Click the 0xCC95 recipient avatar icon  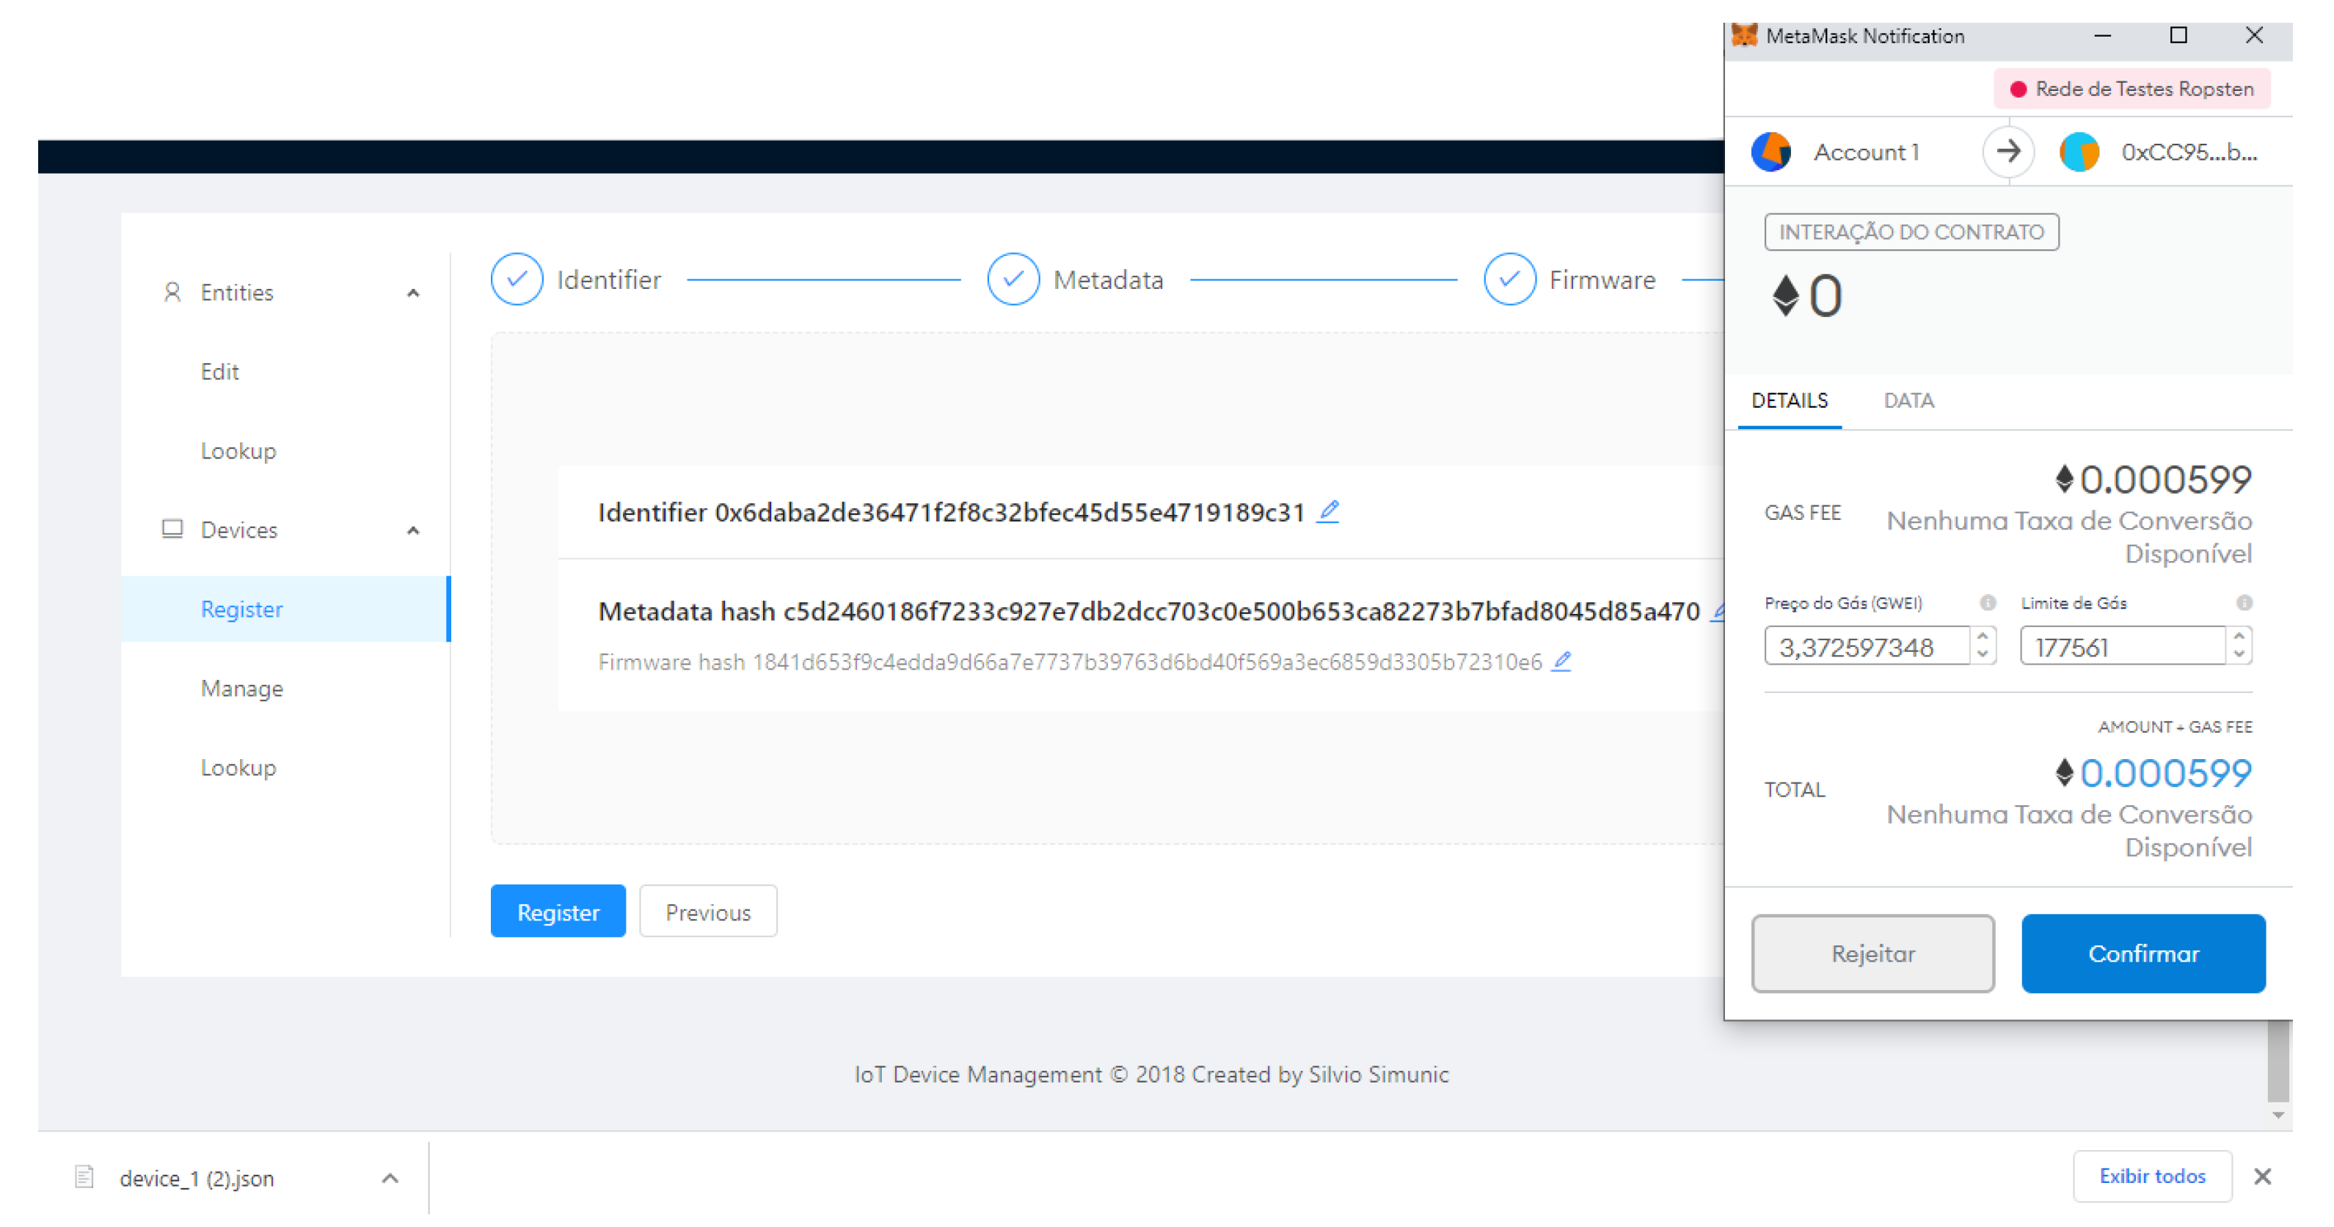click(x=2079, y=152)
